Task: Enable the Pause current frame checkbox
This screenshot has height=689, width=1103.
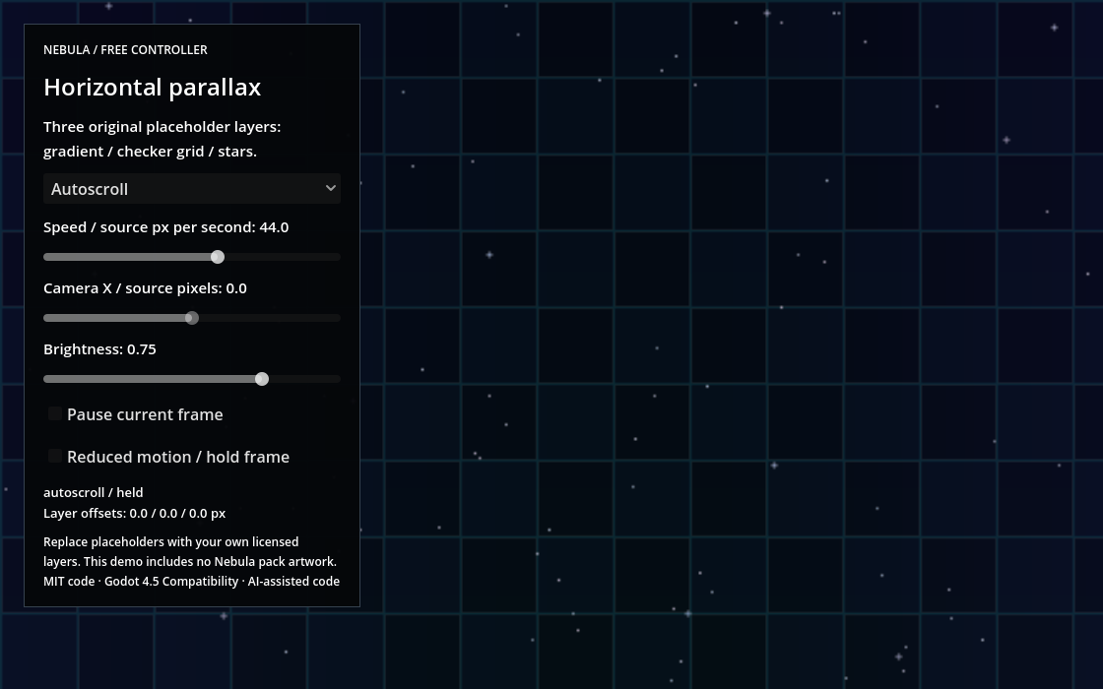Action: 55,413
